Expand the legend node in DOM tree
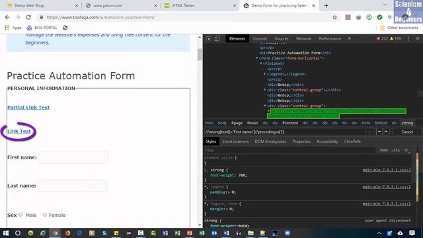This screenshot has width=423, height=238. coord(264,74)
